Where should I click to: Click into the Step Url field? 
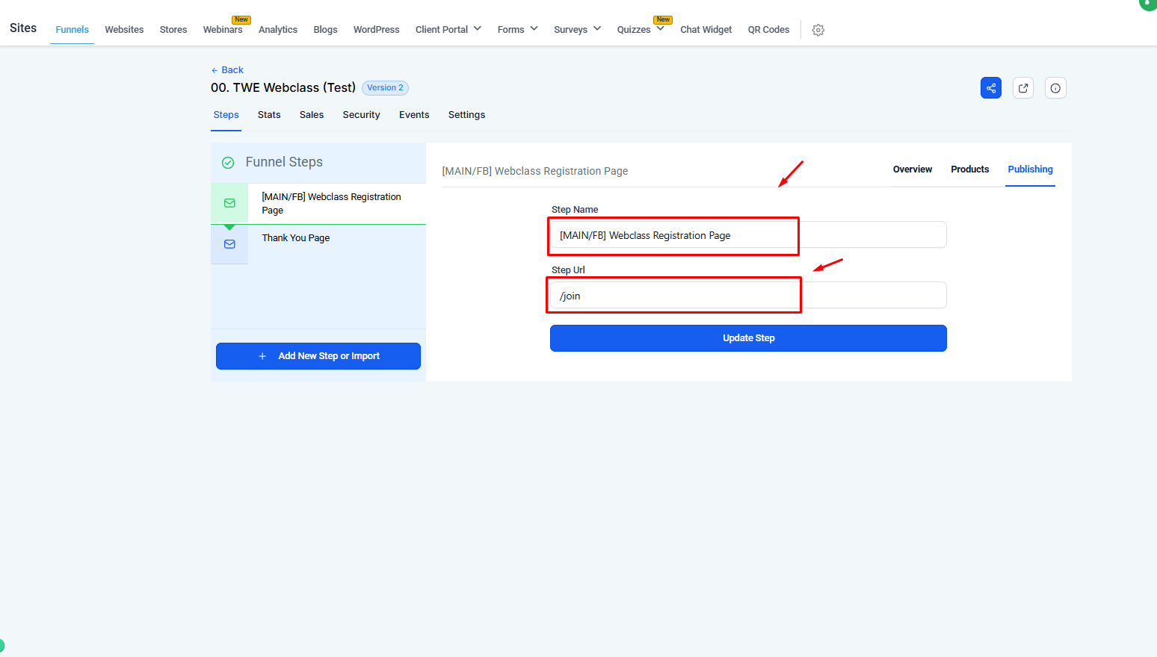747,296
